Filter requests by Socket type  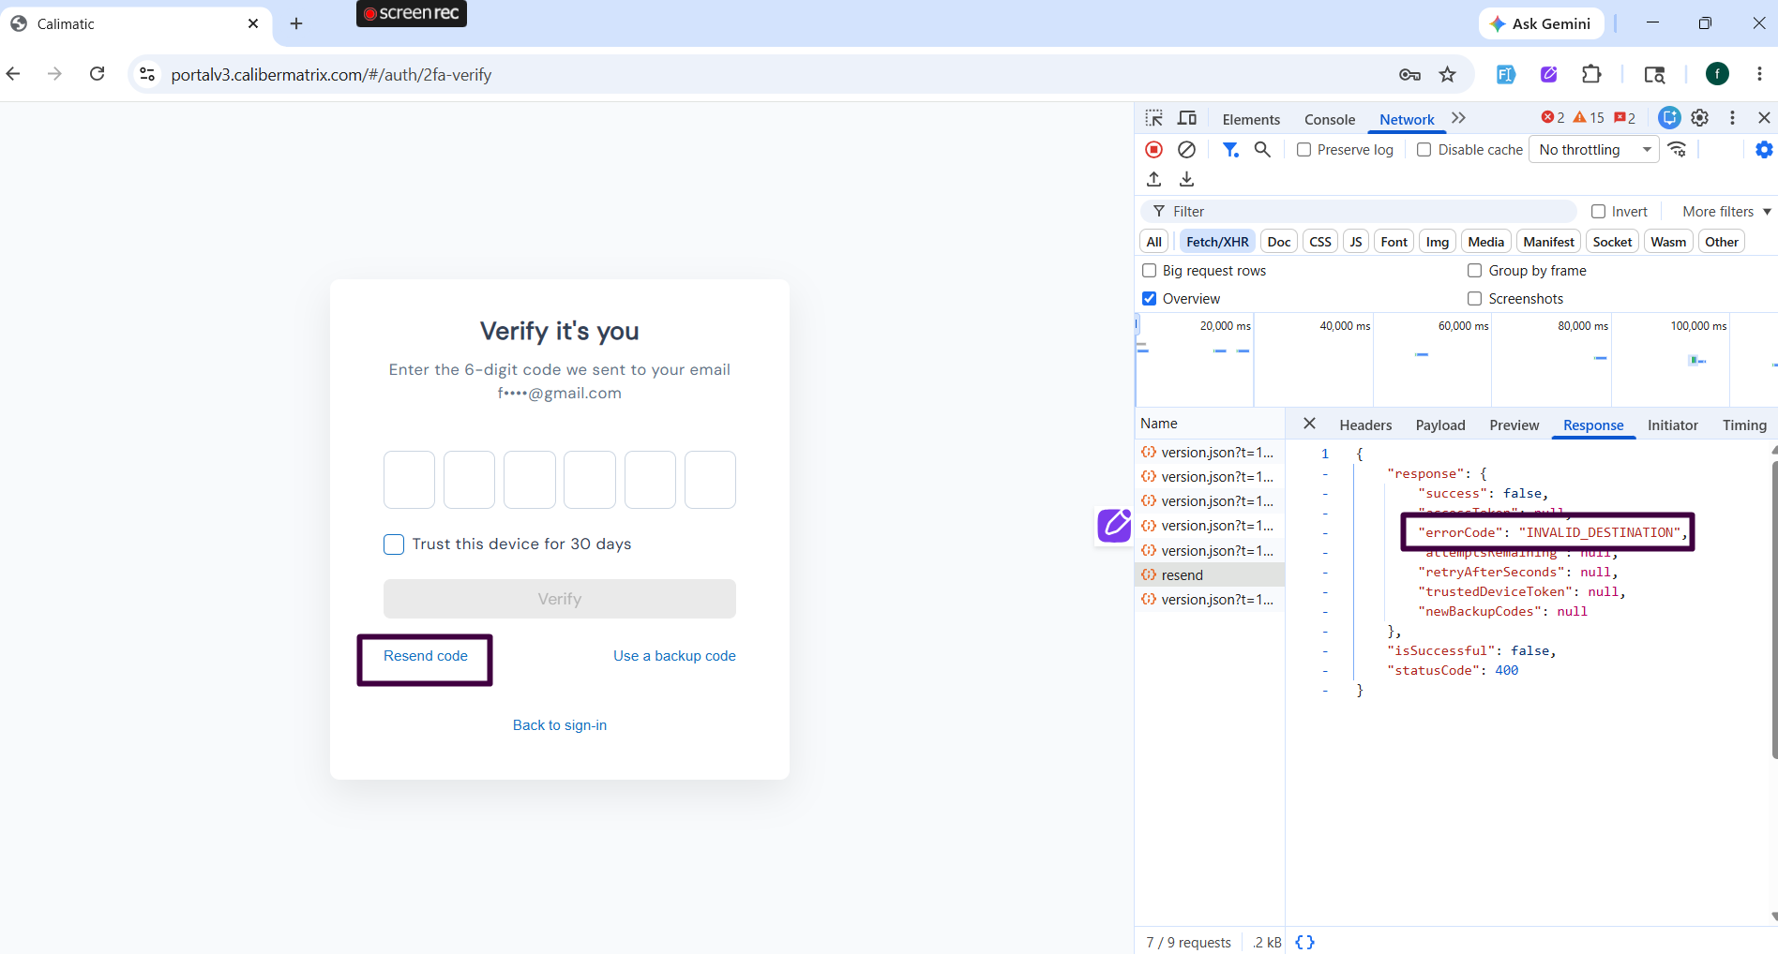tap(1612, 242)
